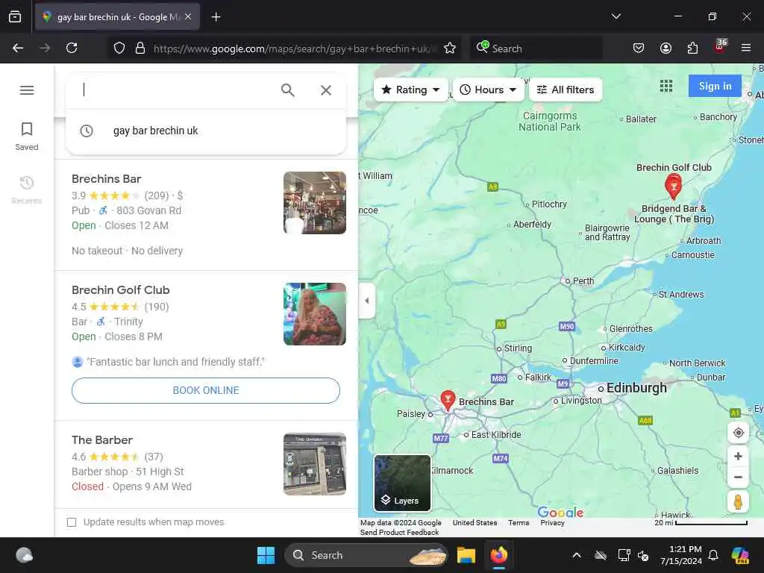Open the extensions puzzle icon
The image size is (764, 573).
tap(692, 48)
